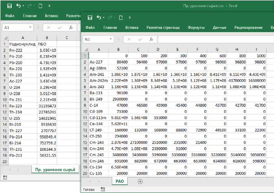This screenshot has width=274, height=193.
Task: Open Customize Quick Access dropdown in front window
Action: [x=130, y=18]
